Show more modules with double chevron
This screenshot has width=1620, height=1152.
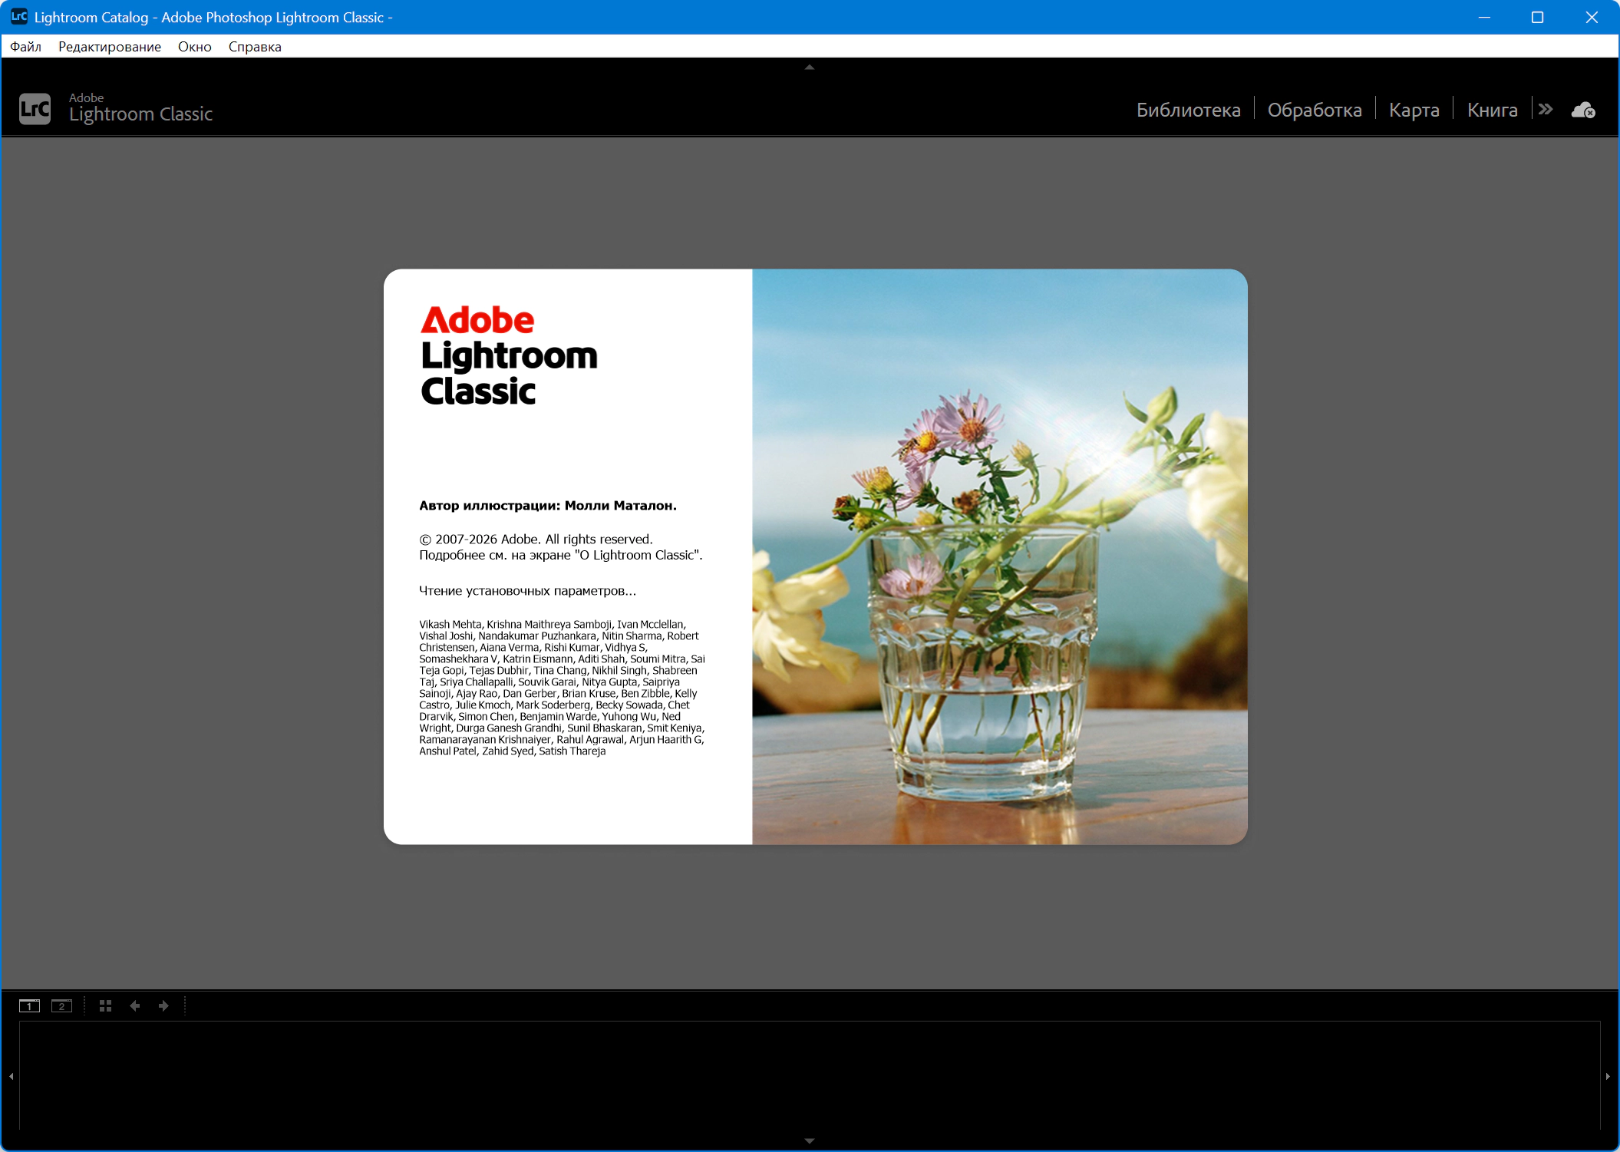click(1546, 109)
